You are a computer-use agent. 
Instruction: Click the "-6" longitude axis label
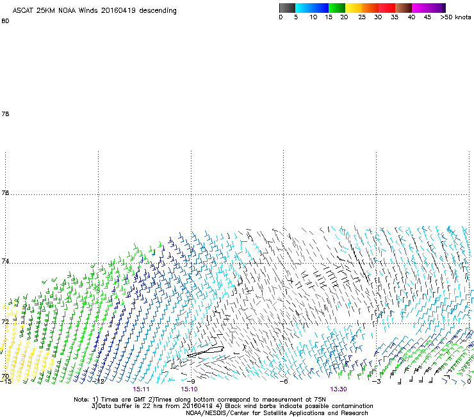[284, 382]
